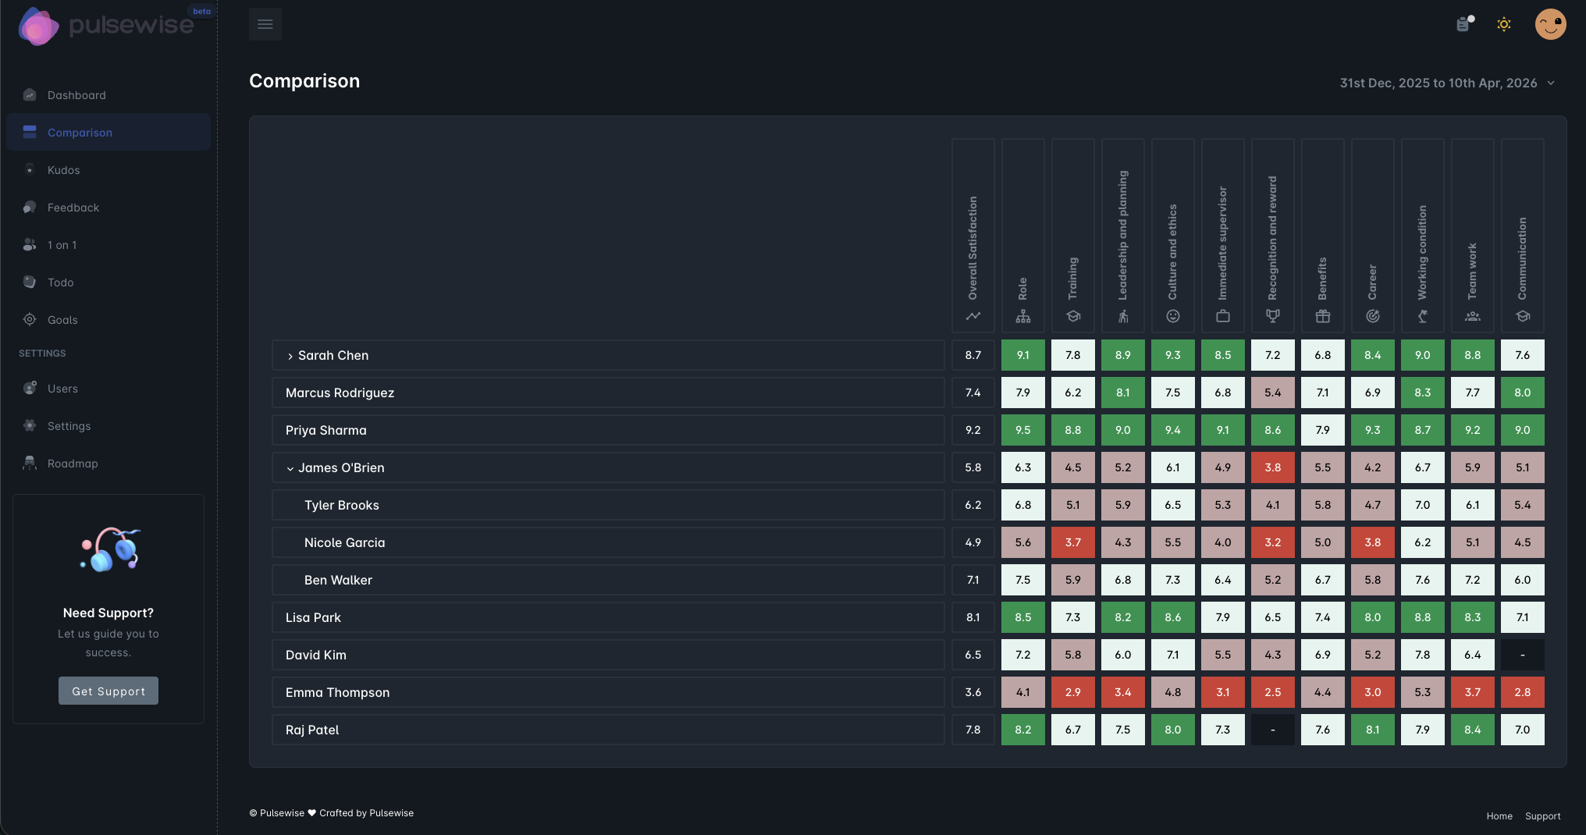Open the notifications clipboard icon top right
Image resolution: width=1586 pixels, height=835 pixels.
(x=1463, y=24)
